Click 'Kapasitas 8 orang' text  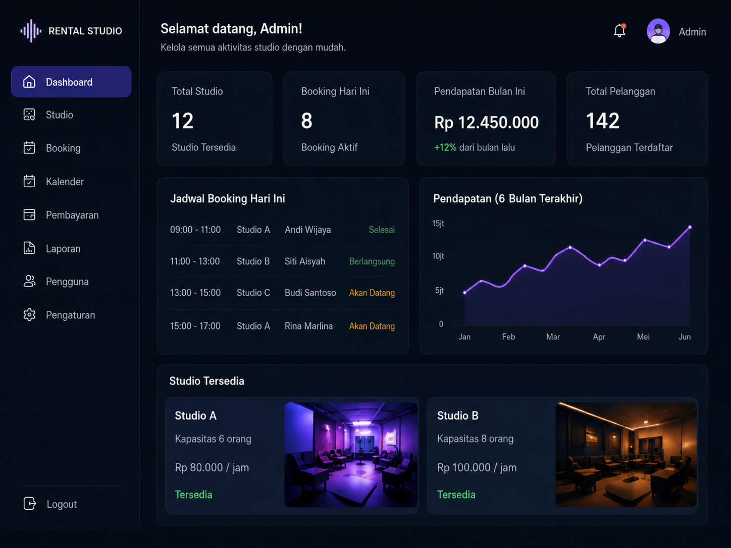tap(475, 439)
